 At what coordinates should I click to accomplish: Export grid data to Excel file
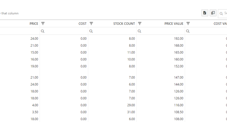click(x=205, y=13)
